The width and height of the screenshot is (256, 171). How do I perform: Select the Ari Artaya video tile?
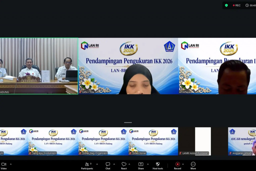pyautogui.click(x=217, y=66)
